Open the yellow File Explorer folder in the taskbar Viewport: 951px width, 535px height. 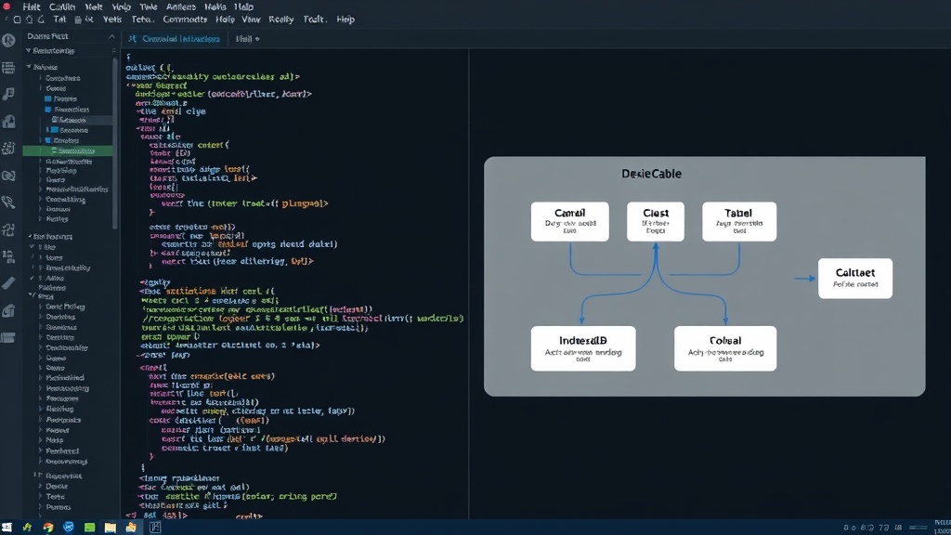click(x=110, y=528)
